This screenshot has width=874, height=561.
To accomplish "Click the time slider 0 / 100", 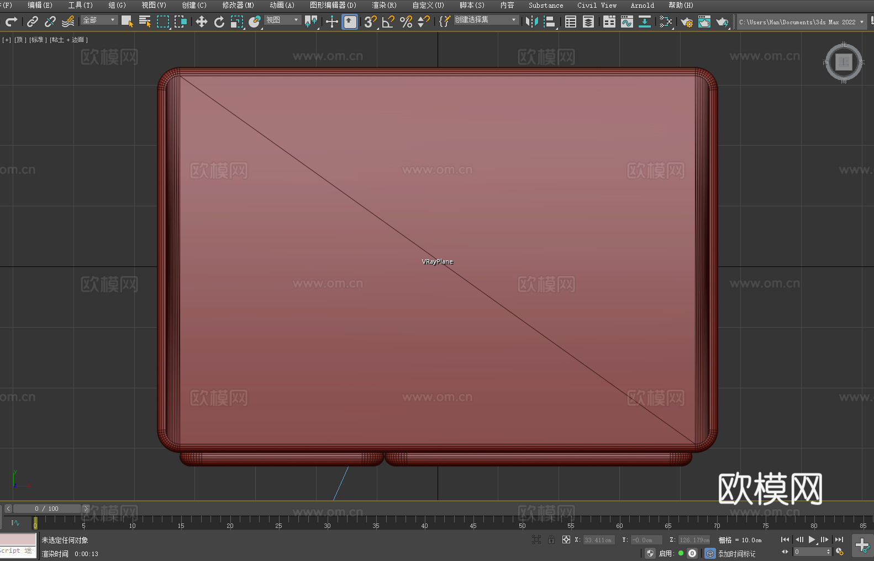I will (x=47, y=509).
